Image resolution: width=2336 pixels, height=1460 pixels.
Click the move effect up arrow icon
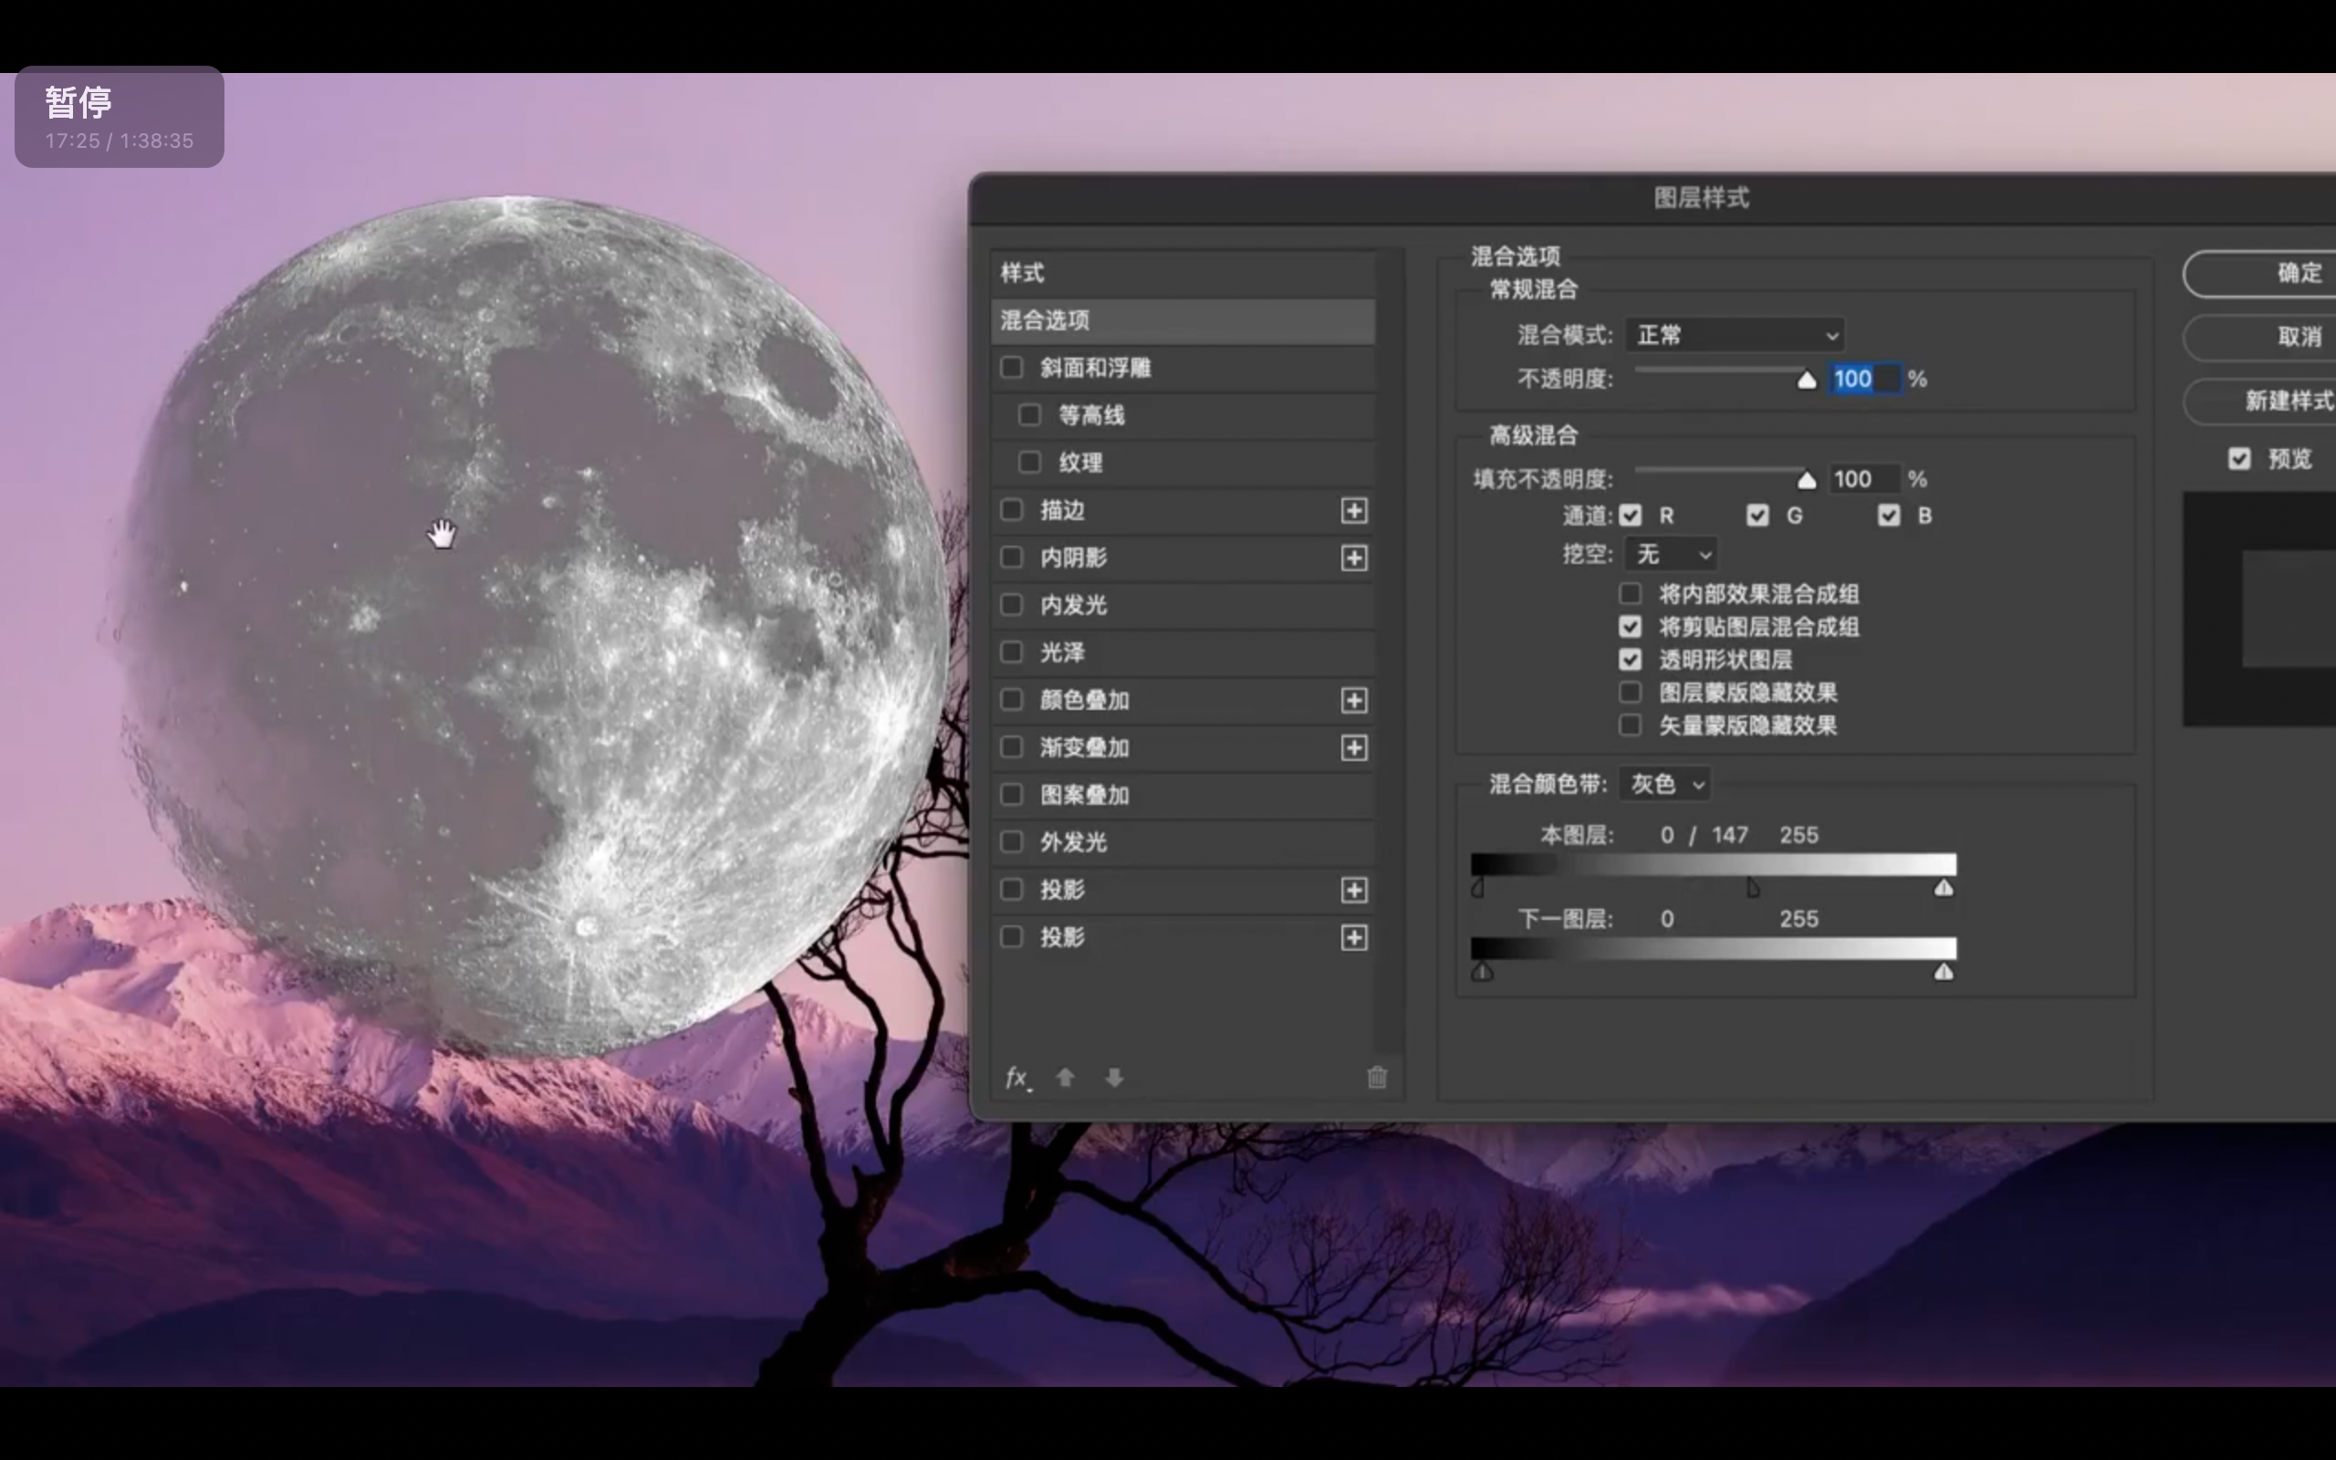(x=1065, y=1078)
